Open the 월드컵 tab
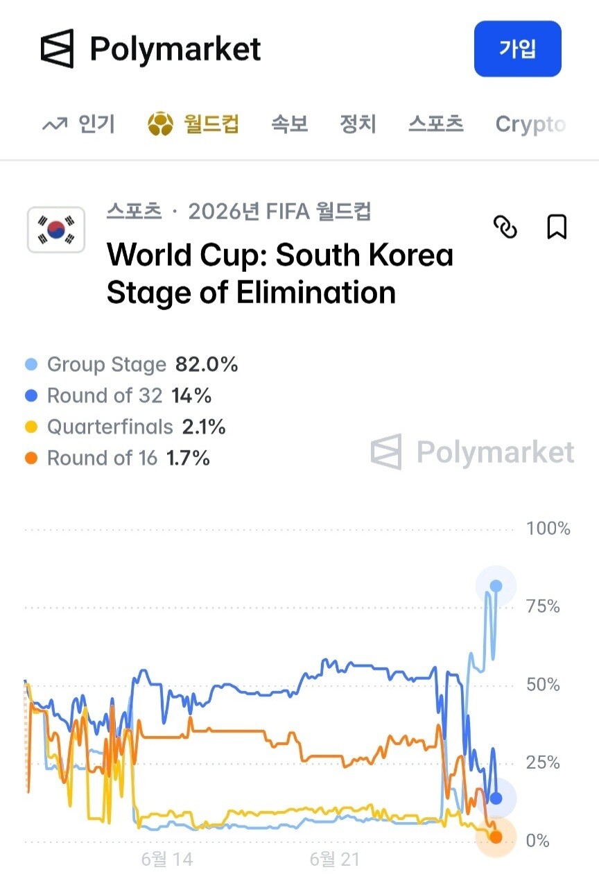 (x=211, y=124)
